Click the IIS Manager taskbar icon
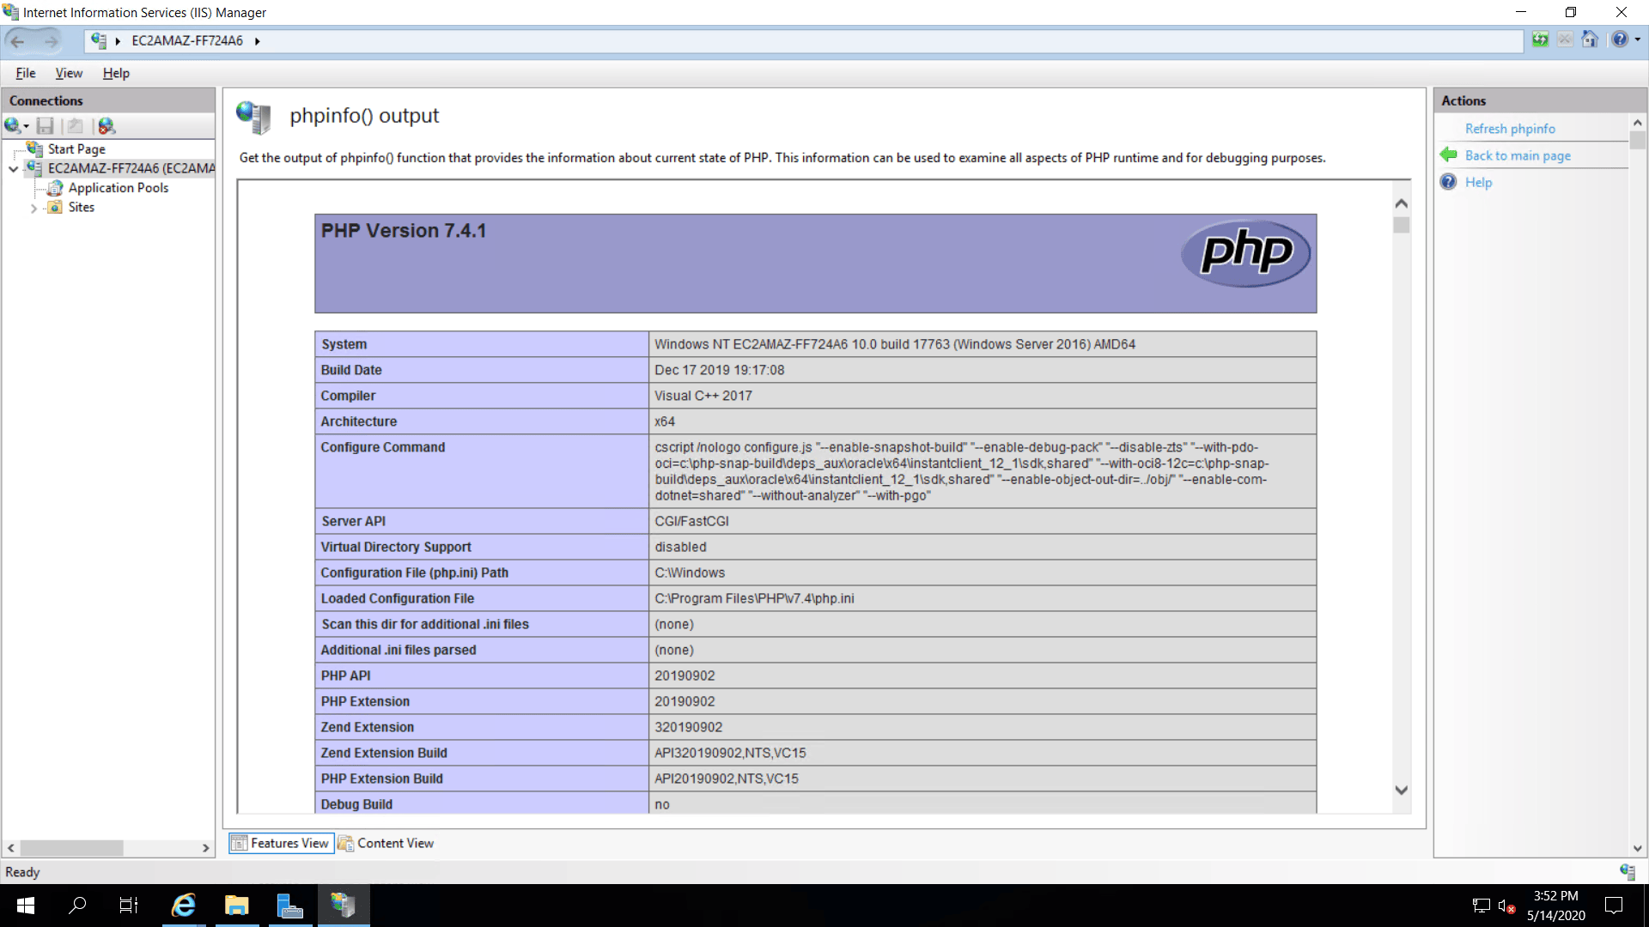Screen dimensions: 1649x927 pyautogui.click(x=344, y=906)
